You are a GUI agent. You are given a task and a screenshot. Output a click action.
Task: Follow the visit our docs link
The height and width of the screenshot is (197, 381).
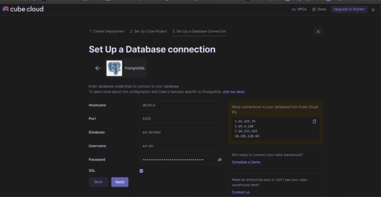click(234, 92)
